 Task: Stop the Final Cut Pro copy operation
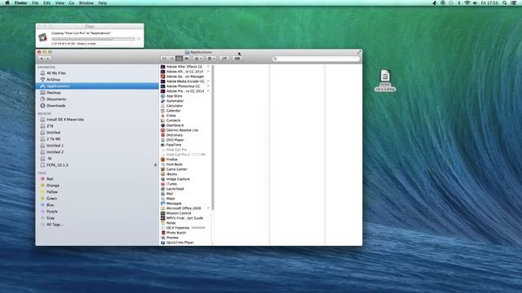coord(139,39)
